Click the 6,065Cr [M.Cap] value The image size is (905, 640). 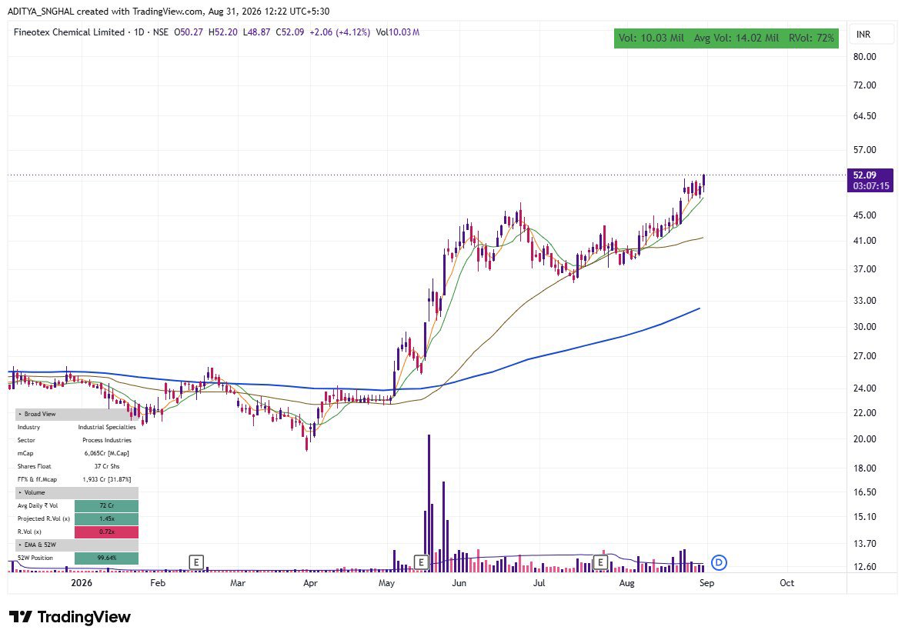[x=107, y=454]
